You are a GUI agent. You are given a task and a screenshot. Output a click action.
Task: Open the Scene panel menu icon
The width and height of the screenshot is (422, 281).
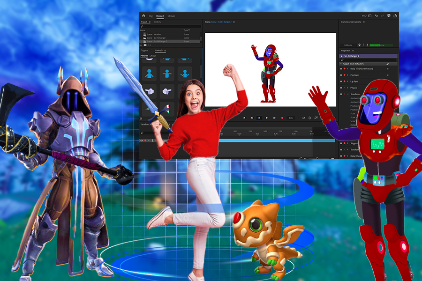[x=234, y=22]
